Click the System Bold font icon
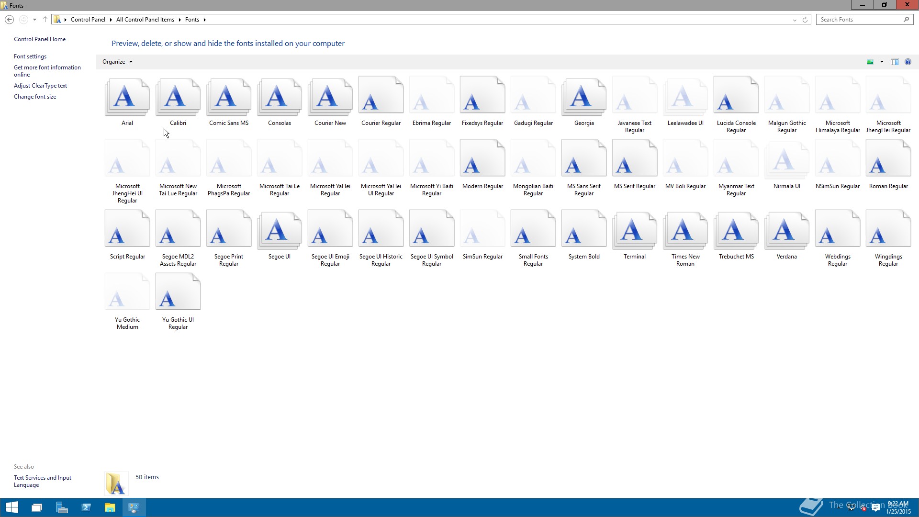Viewport: 919px width, 517px height. click(x=584, y=229)
